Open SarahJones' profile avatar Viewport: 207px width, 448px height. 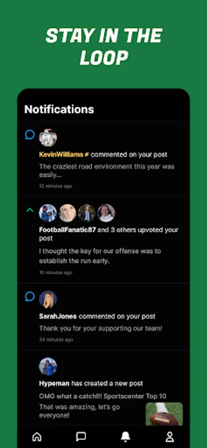click(48, 300)
